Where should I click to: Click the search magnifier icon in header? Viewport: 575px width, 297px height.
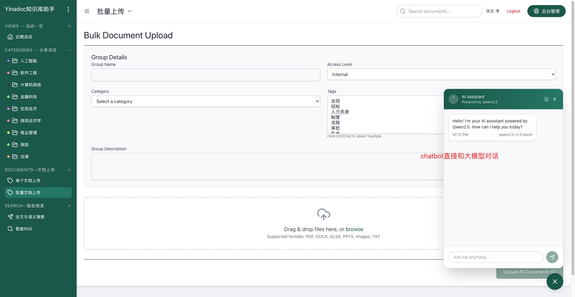[403, 11]
